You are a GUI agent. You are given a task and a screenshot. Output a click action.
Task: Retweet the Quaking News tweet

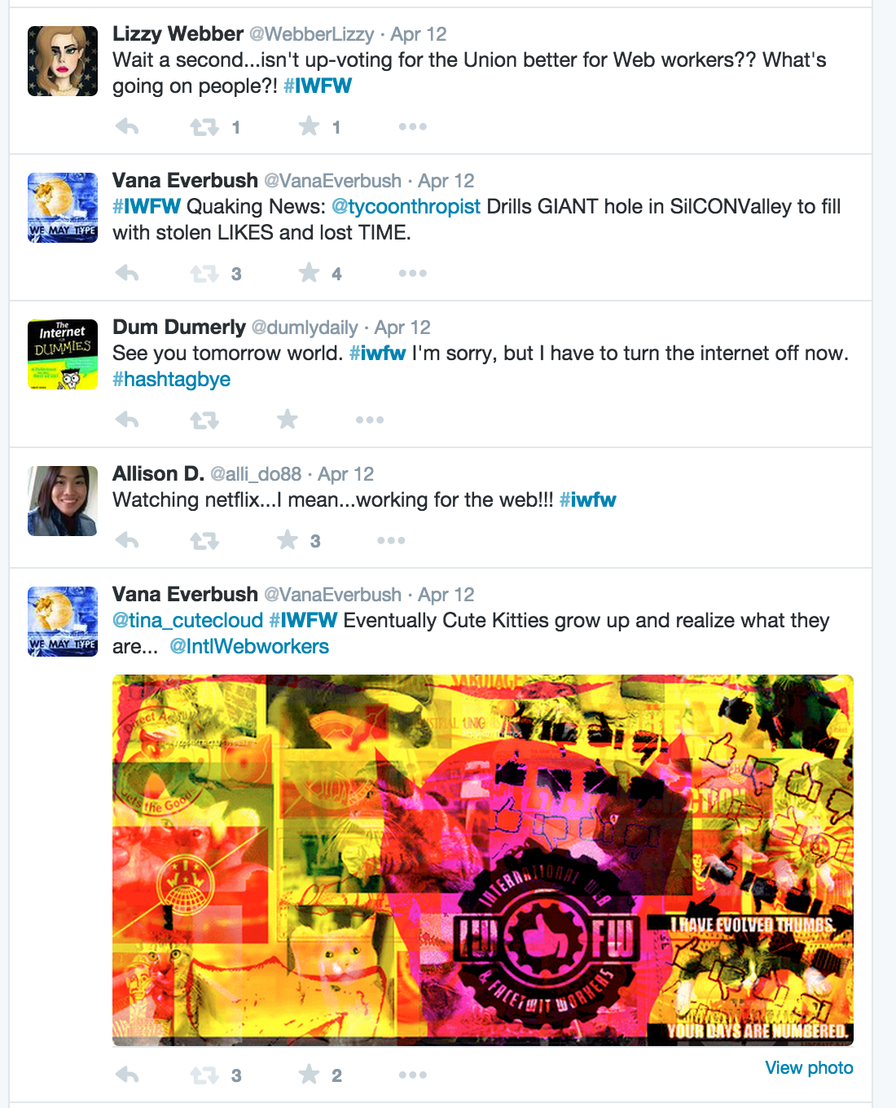[204, 273]
